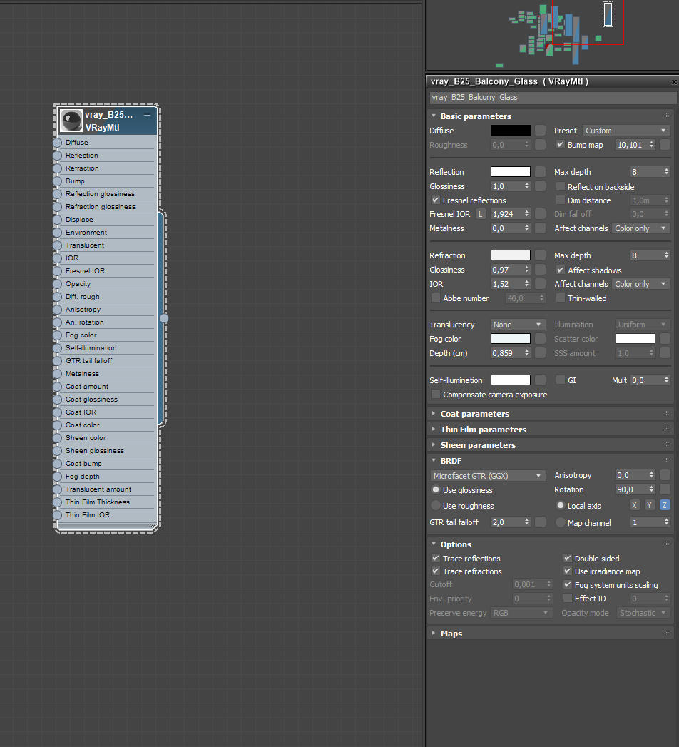Click the Fog color swatch
Screen dimensions: 679x747
click(511, 339)
